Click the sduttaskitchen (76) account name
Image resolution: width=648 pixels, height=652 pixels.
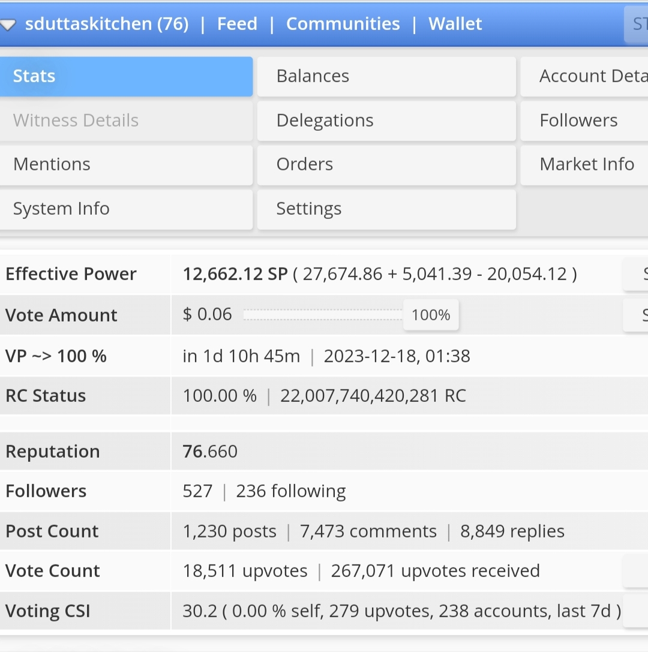pyautogui.click(x=107, y=24)
